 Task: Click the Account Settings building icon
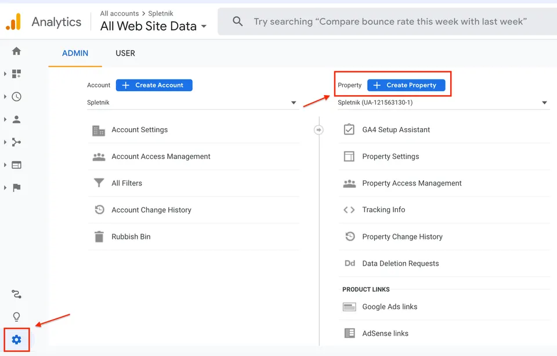coord(99,130)
